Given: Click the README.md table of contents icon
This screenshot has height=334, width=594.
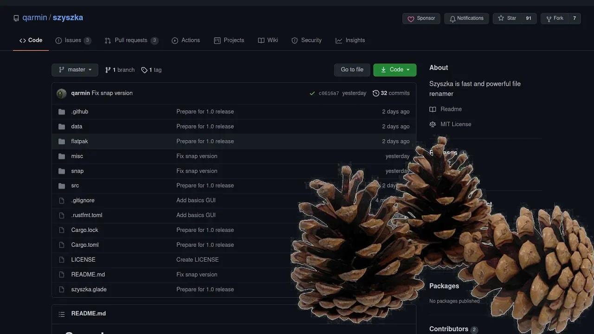Looking at the screenshot, I should (x=61, y=314).
